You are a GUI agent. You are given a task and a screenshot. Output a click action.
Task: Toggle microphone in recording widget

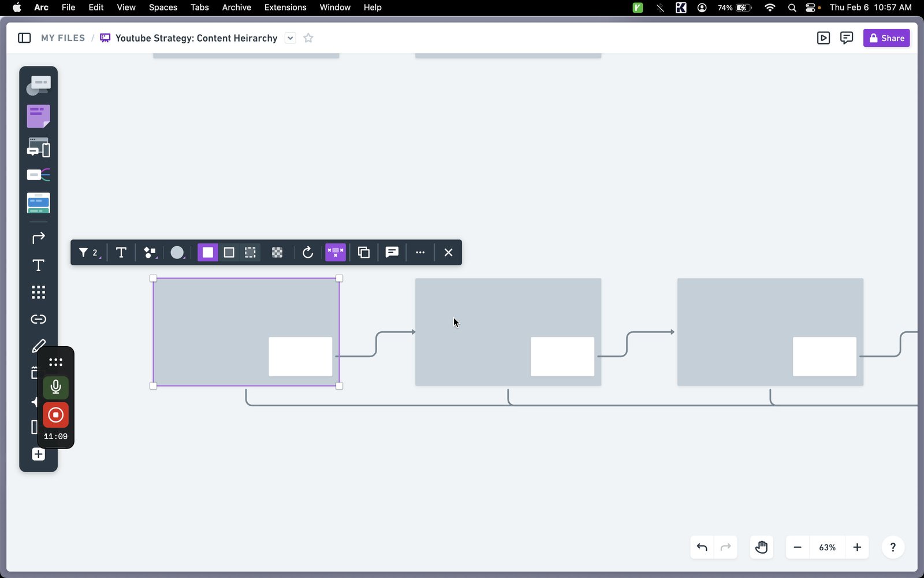point(55,387)
